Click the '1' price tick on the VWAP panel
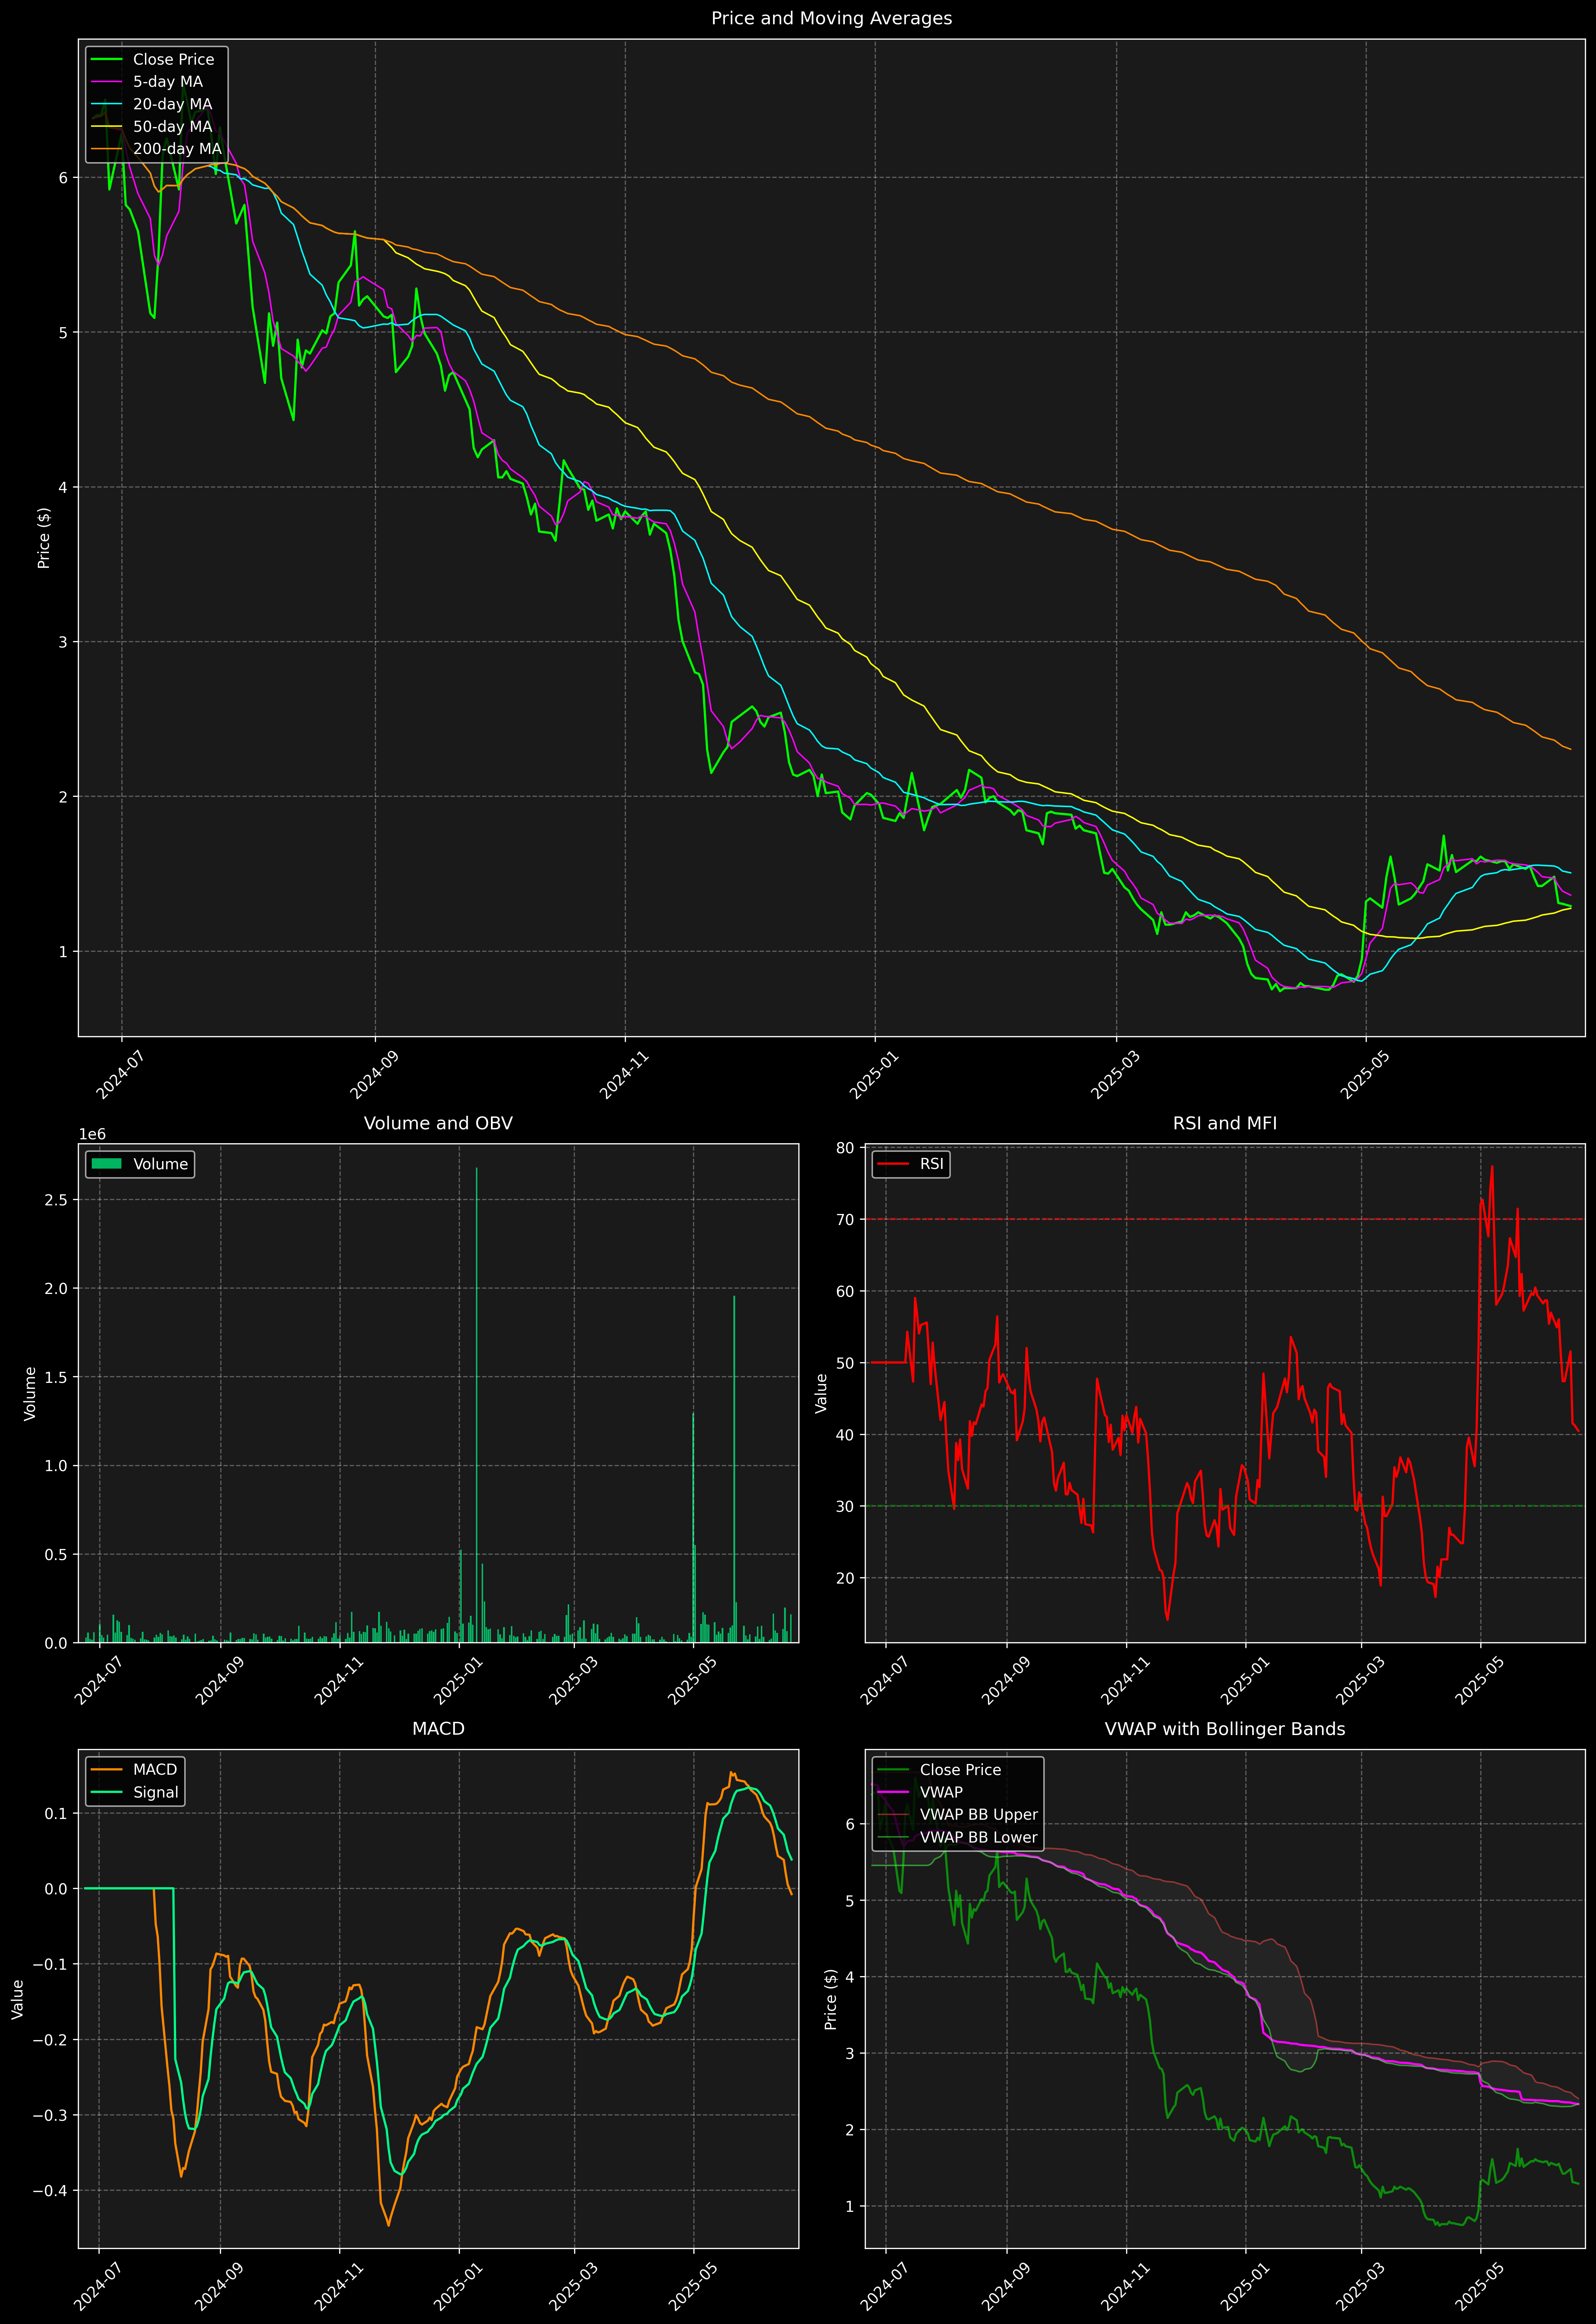Screen dimensions: 1596x2324 click(850, 2207)
